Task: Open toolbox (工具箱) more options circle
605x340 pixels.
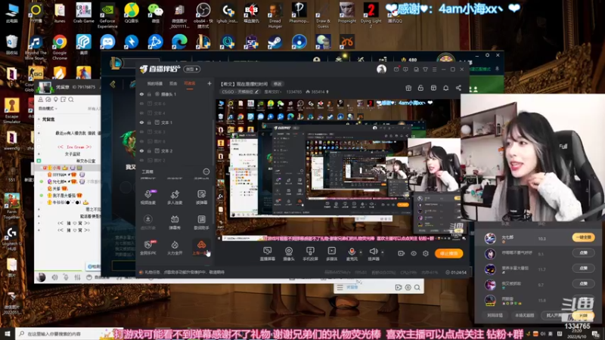Action: [x=206, y=172]
